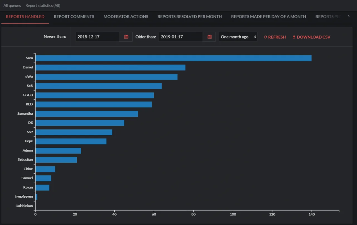The height and width of the screenshot is (225, 357).
Task: Download CSV of report statistics
Action: (311, 37)
